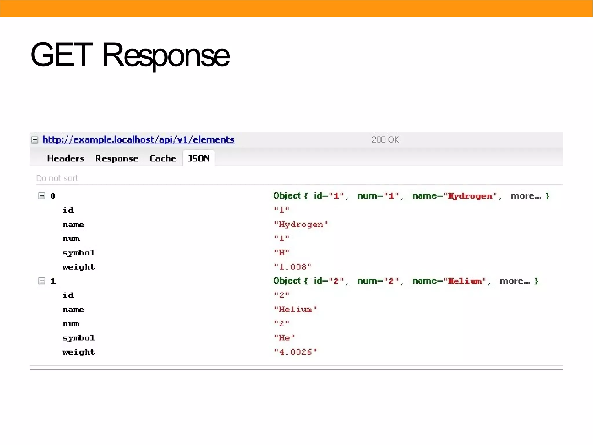
Task: Click the GET Response slide title
Action: 130,55
